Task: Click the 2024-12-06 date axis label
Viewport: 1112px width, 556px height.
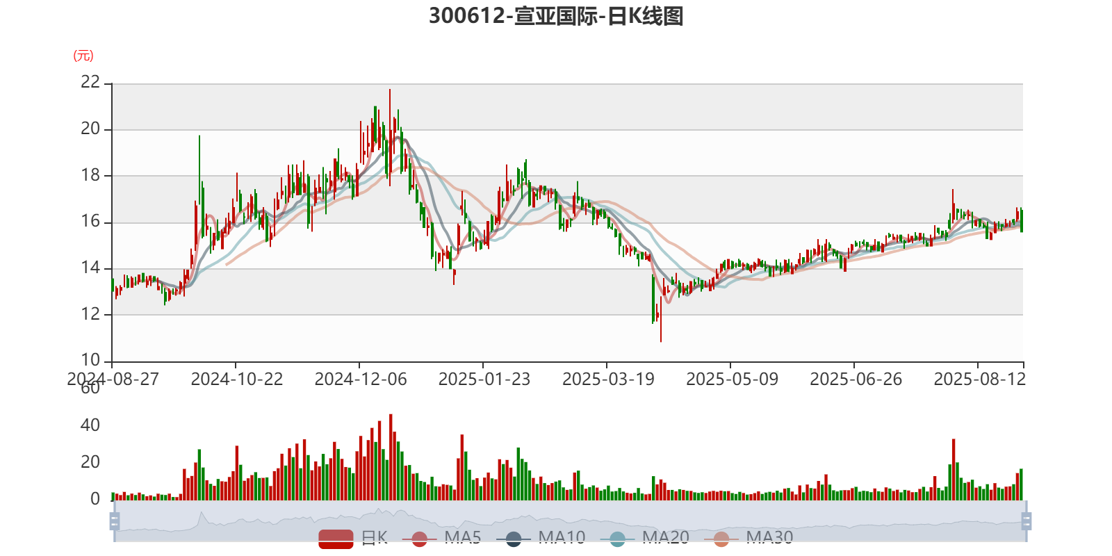Action: [x=361, y=379]
